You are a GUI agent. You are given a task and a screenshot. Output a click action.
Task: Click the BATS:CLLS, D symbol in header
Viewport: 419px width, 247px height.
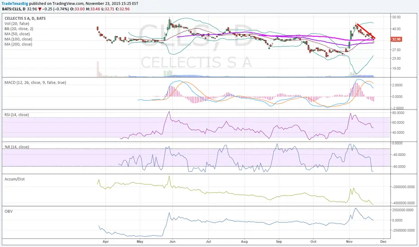[13, 9]
